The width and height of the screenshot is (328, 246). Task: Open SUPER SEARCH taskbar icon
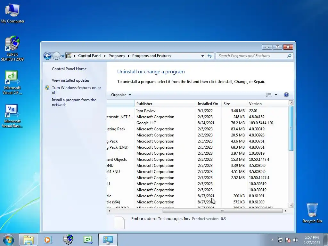(x=69, y=240)
